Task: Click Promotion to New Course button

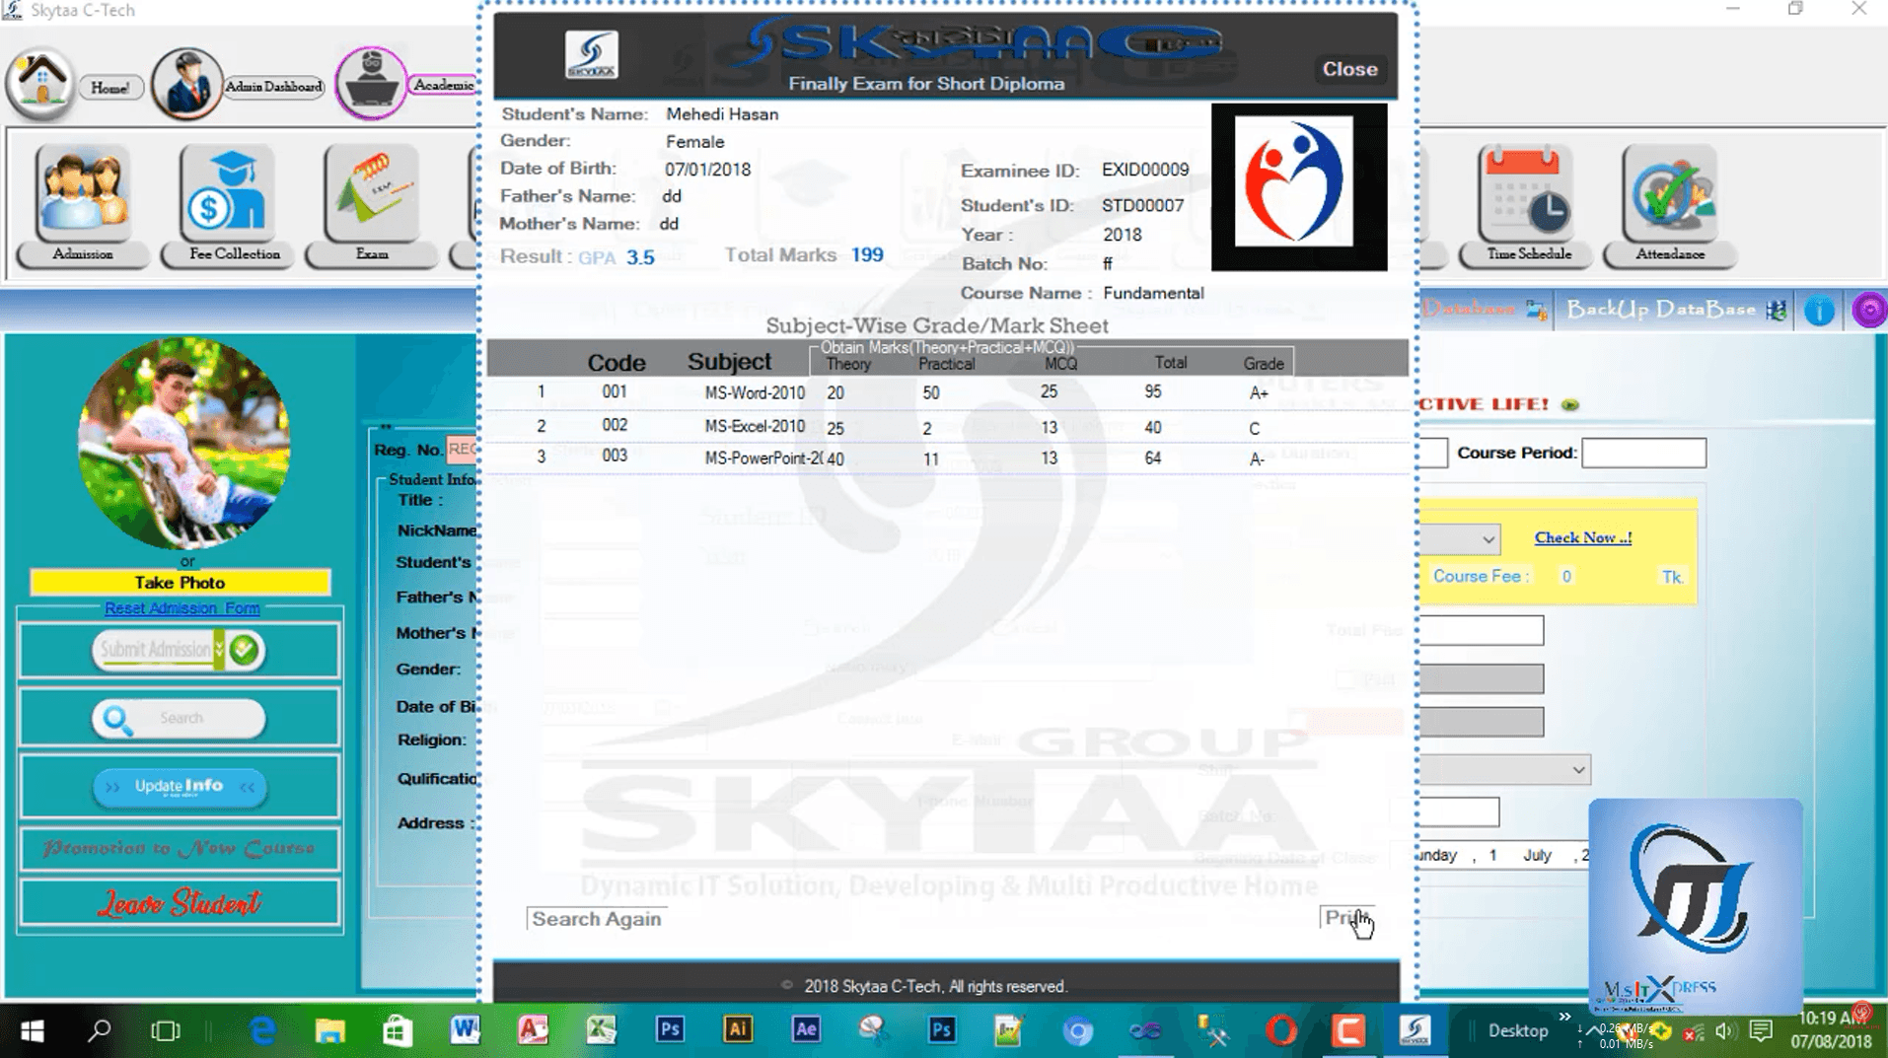Action: tap(180, 849)
